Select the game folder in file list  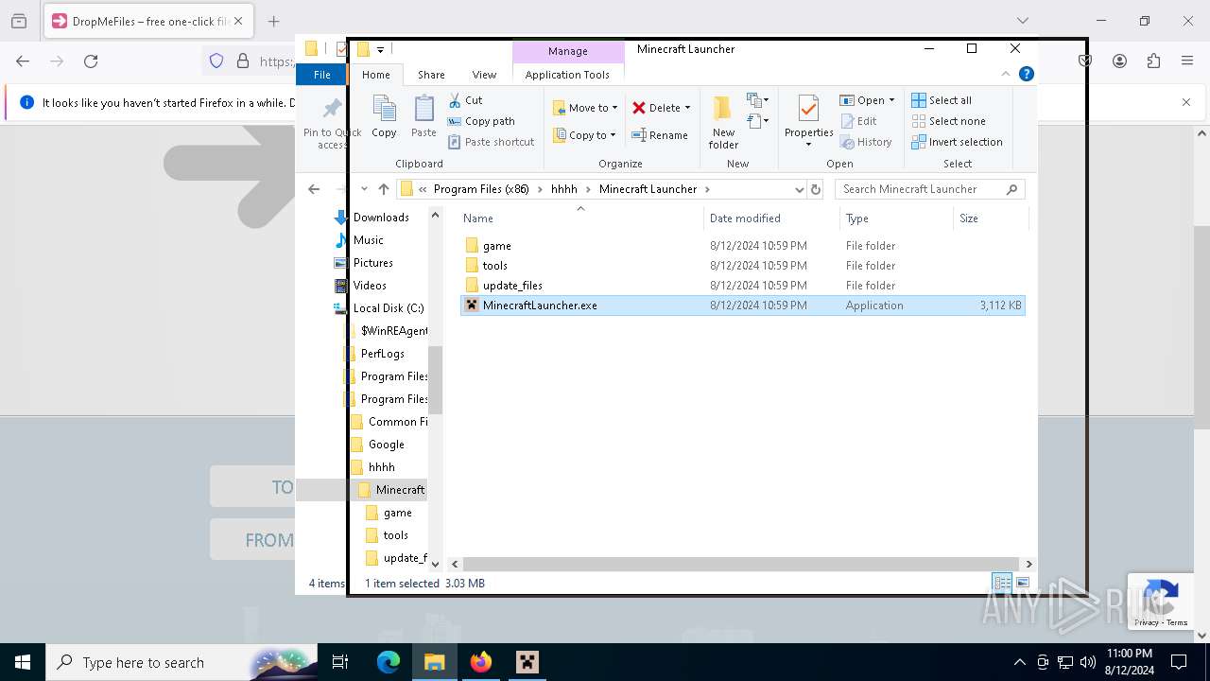point(496,246)
